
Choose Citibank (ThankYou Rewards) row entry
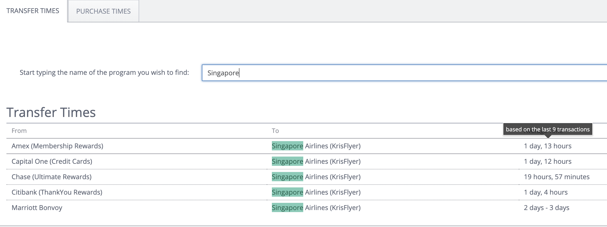[x=57, y=192]
